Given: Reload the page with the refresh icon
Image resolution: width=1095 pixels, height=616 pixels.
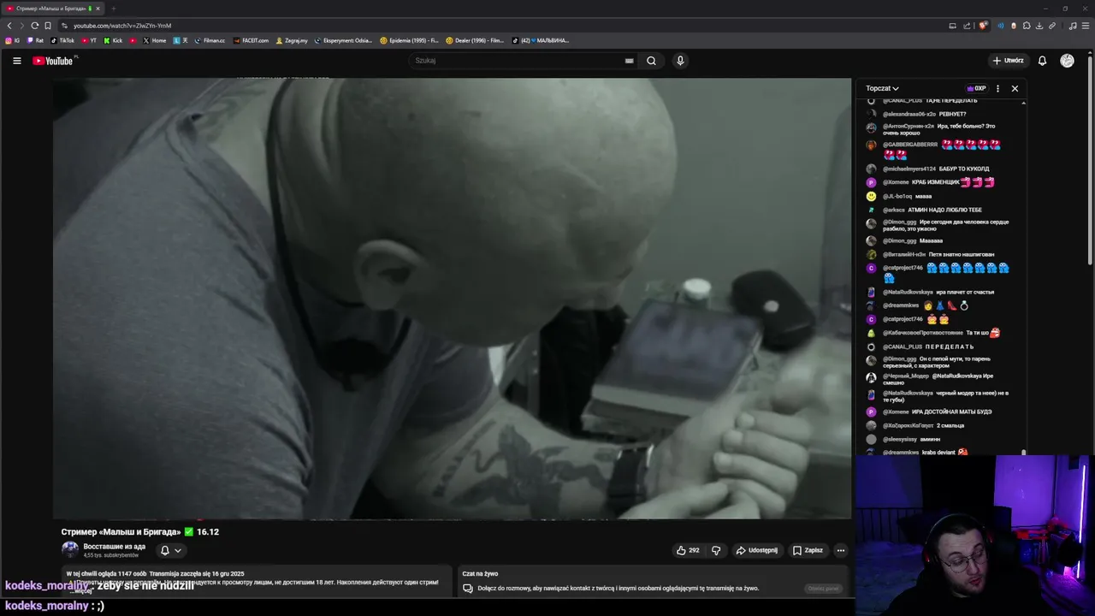Looking at the screenshot, I should [34, 26].
